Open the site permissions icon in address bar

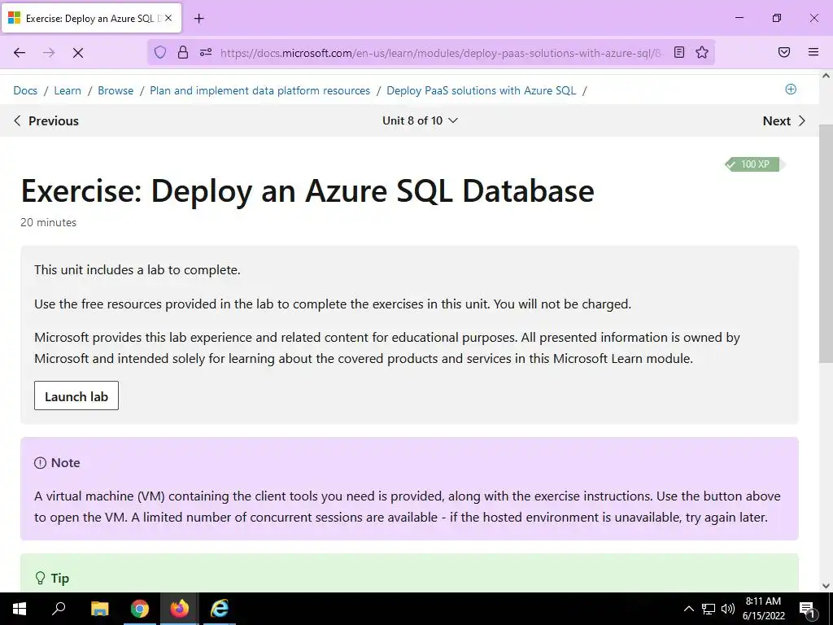(x=206, y=52)
